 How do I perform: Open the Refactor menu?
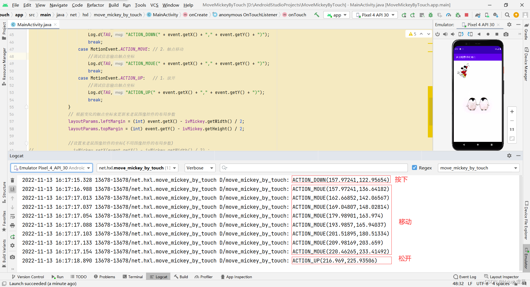click(x=95, y=5)
